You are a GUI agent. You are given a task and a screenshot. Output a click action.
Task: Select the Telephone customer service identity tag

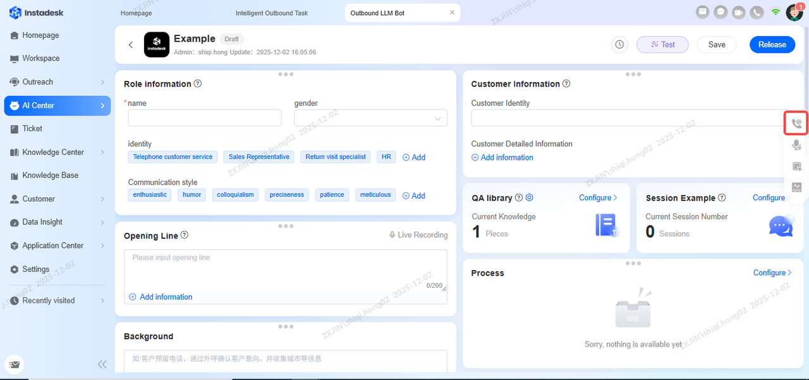click(x=173, y=157)
